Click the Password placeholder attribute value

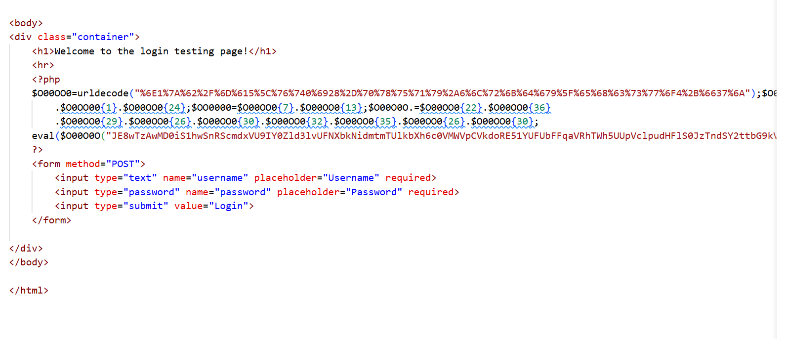[x=374, y=192]
